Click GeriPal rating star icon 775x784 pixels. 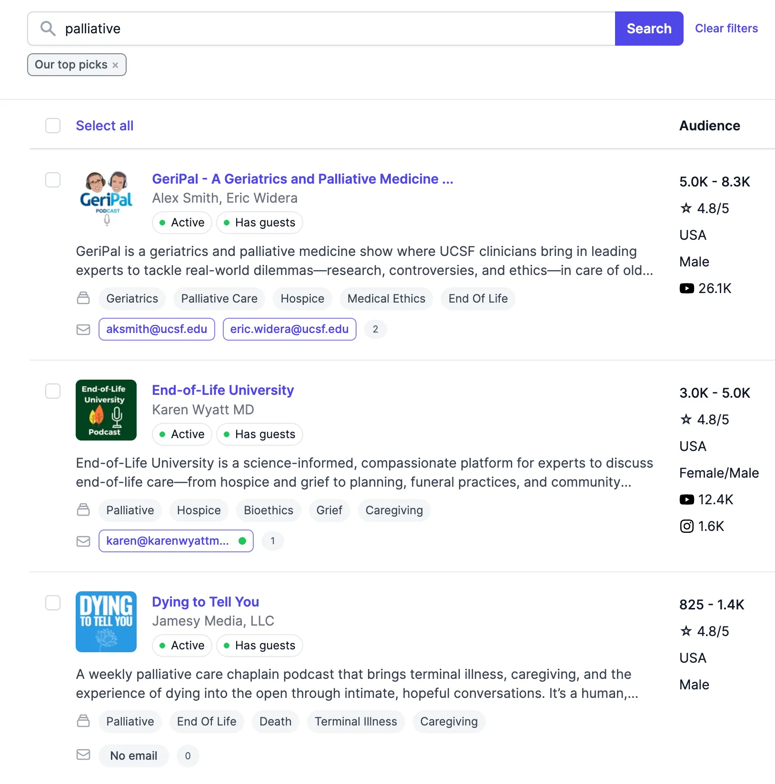click(x=686, y=208)
